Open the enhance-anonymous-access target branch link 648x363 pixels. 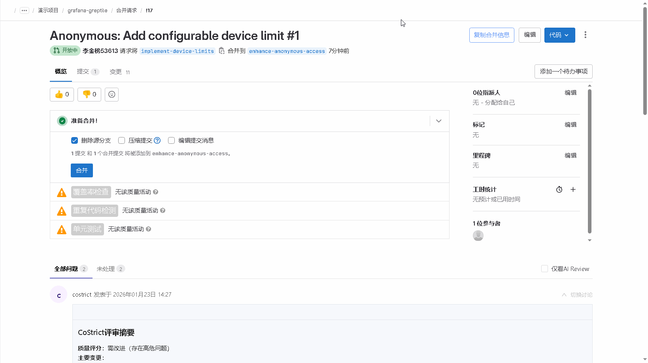[x=287, y=51]
